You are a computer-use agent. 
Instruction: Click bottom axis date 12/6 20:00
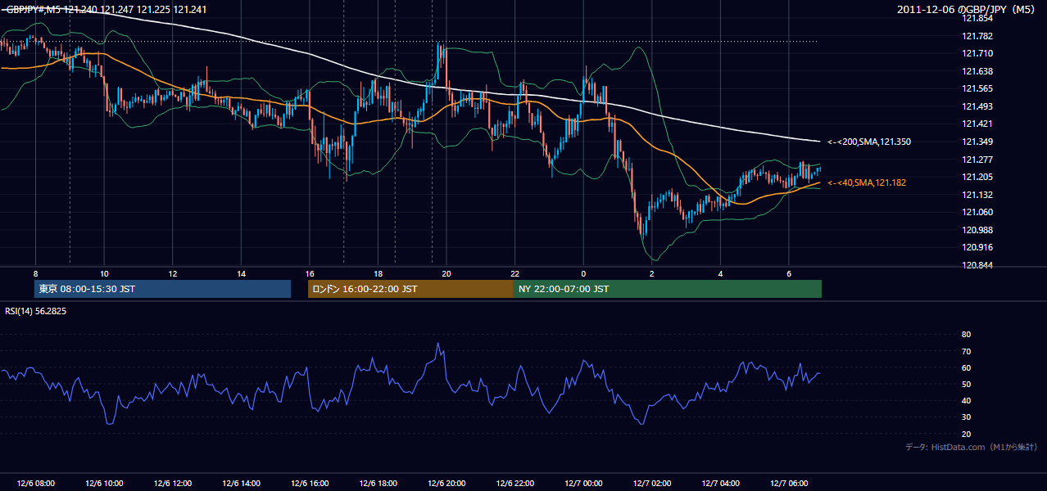(446, 484)
